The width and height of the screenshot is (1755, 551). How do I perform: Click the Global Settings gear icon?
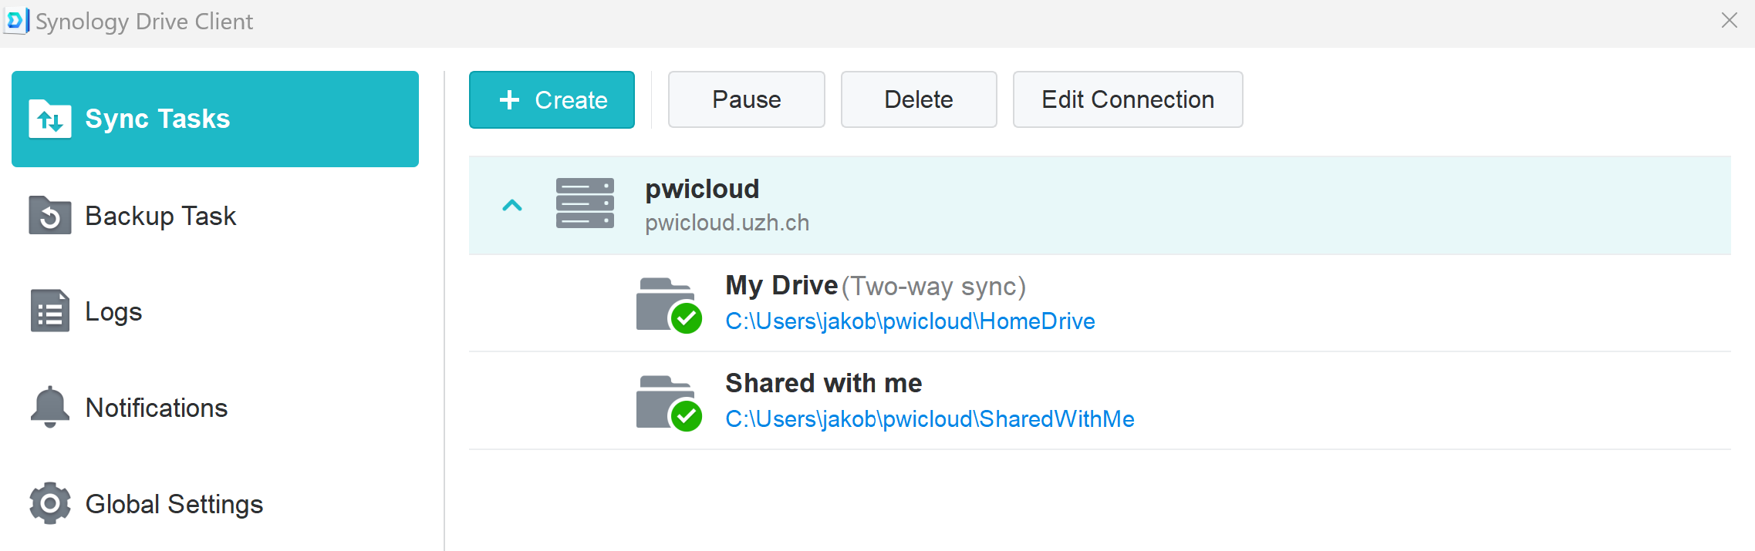coord(50,503)
